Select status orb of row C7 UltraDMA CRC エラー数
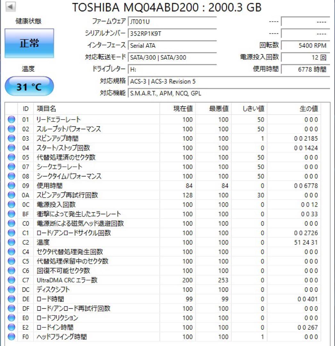 tap(12, 280)
